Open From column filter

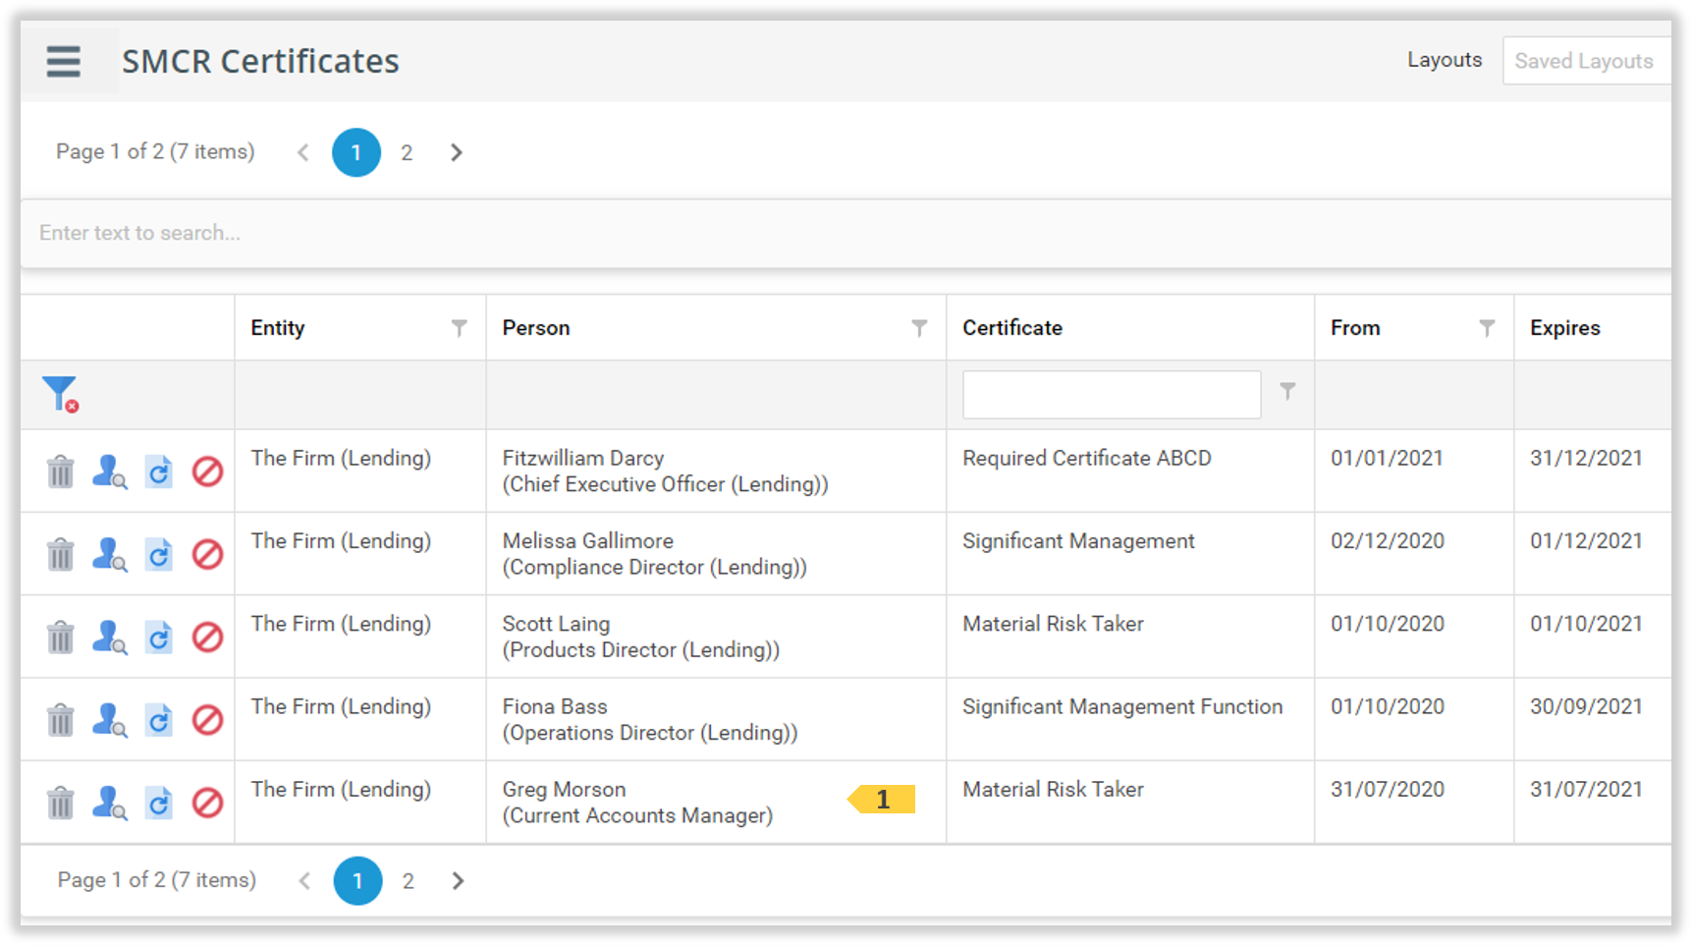(x=1487, y=328)
